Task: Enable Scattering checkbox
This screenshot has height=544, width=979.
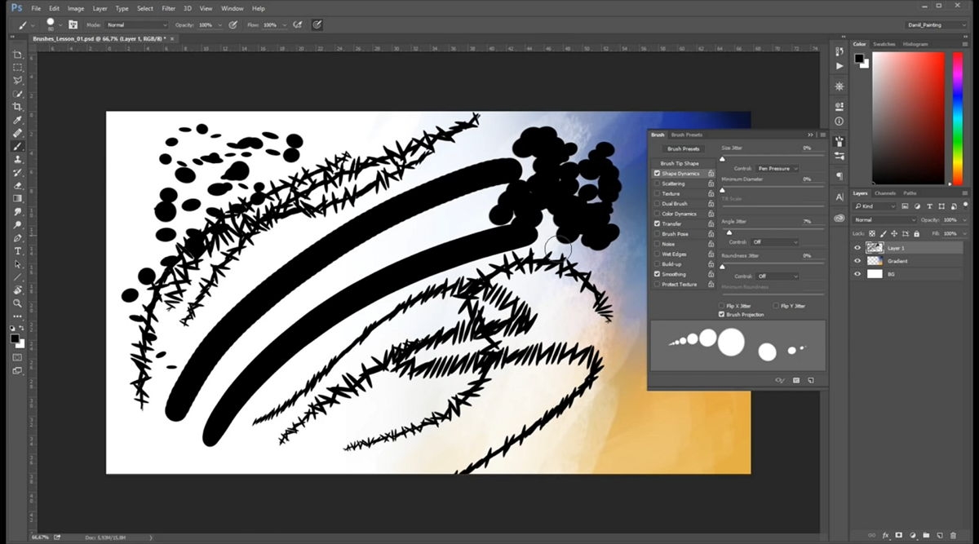Action: pyautogui.click(x=657, y=184)
